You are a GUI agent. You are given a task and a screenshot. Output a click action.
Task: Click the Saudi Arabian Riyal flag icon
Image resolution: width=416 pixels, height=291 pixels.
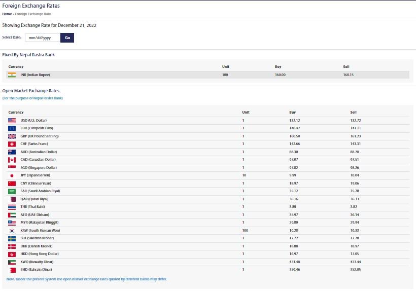pos(12,191)
